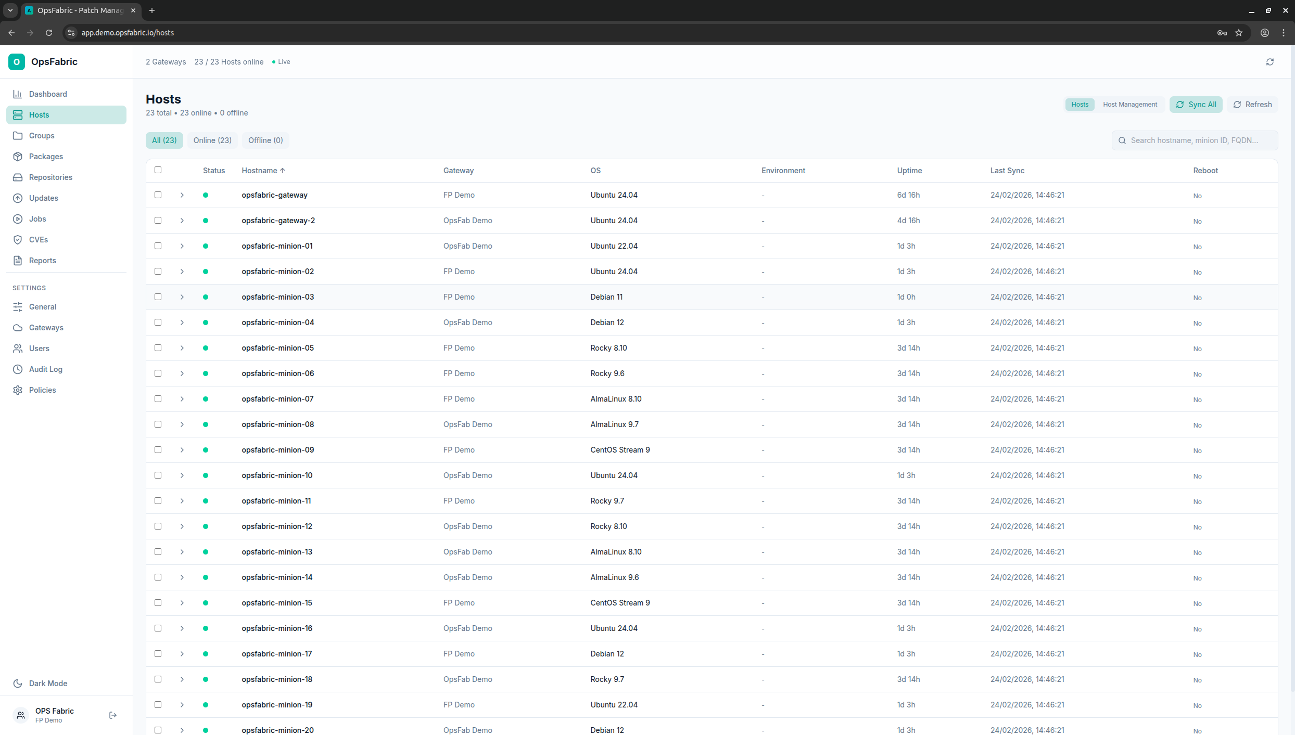
Task: Click the logout icon beside OPS Fabric
Action: coord(113,715)
